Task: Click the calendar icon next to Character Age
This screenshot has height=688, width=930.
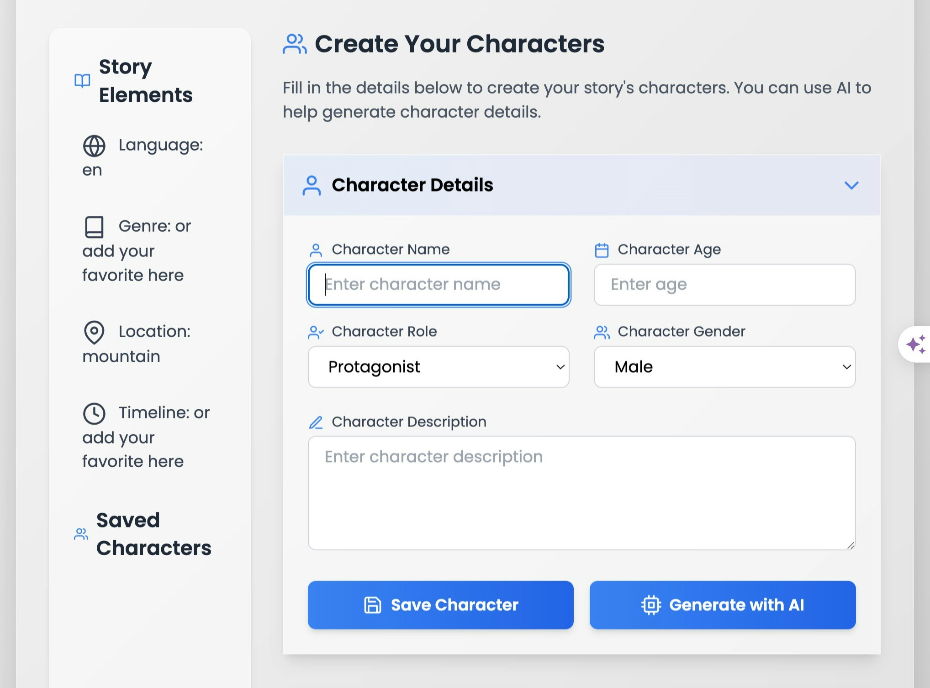Action: click(x=602, y=250)
